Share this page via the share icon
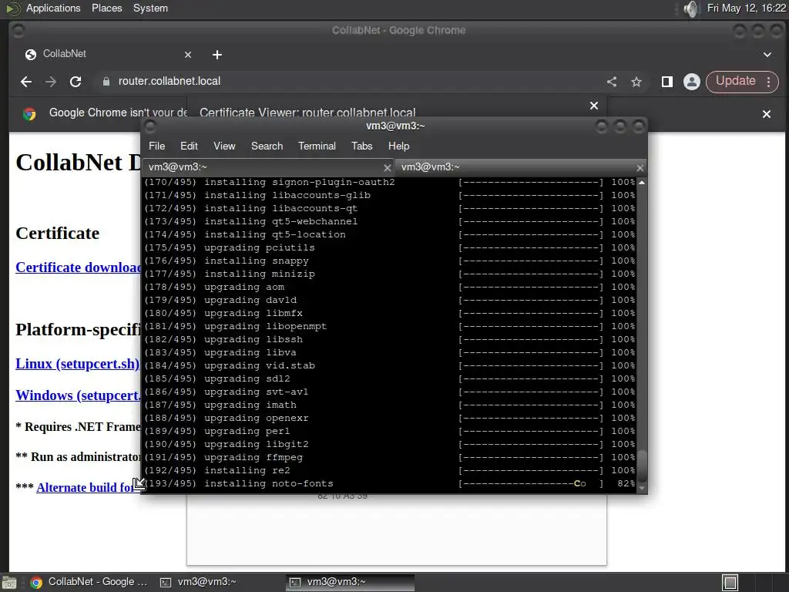The width and height of the screenshot is (789, 592). [x=611, y=82]
